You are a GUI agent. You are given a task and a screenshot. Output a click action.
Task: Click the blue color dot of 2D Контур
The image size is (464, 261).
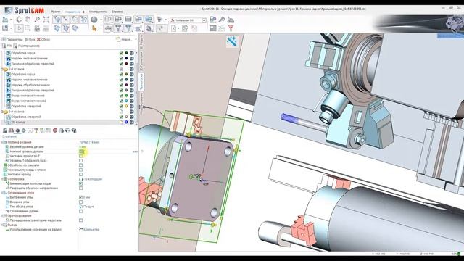tap(126, 123)
